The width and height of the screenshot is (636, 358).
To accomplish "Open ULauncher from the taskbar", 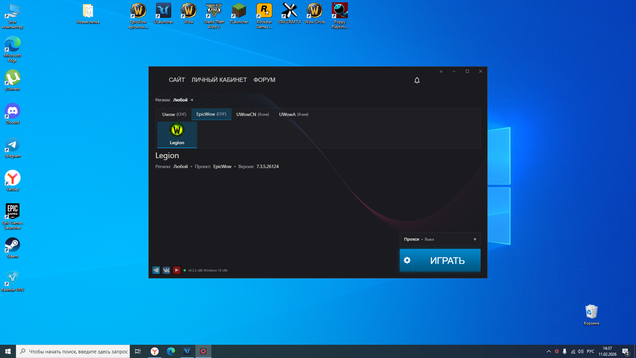I will 187,351.
